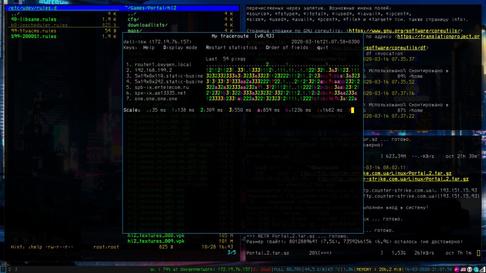Select the Help key in mtr
Image resolution: width=486 pixels, height=273 pixels.
pyautogui.click(x=149, y=47)
